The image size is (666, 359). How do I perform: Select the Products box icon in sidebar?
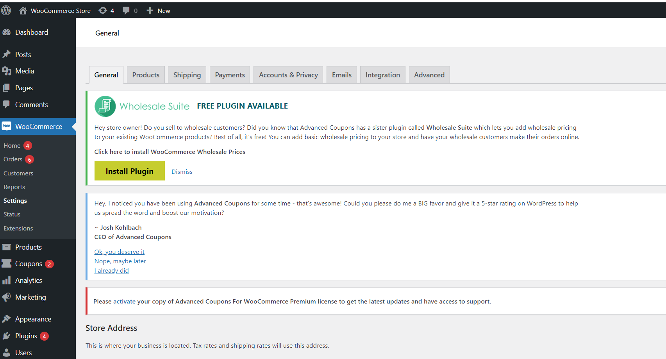[7, 246]
